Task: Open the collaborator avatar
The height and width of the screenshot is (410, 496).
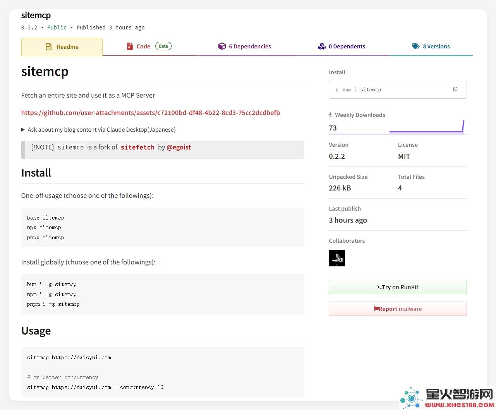Action: [x=337, y=258]
